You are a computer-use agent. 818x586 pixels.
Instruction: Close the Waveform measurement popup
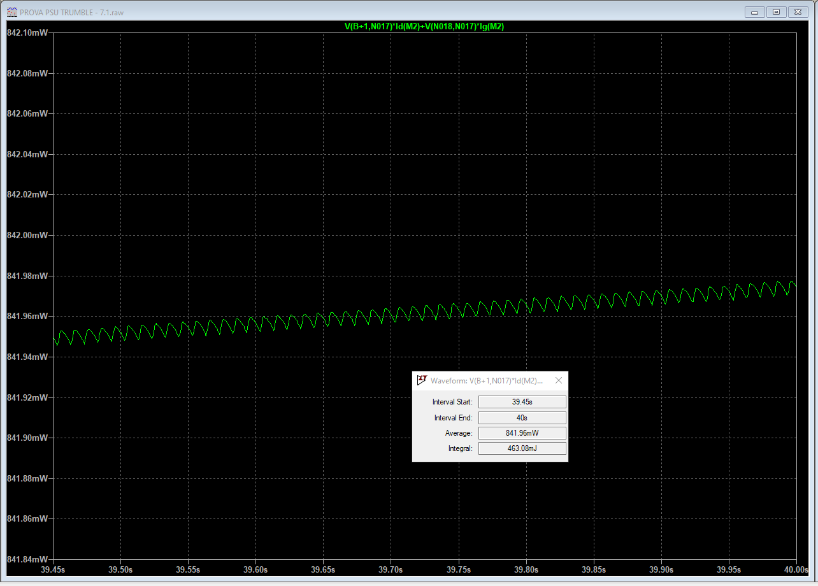tap(559, 380)
